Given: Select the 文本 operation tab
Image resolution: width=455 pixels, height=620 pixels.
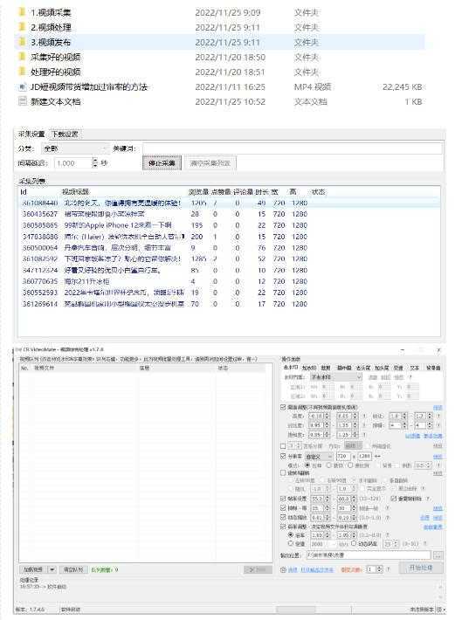Looking at the screenshot, I should tap(414, 368).
